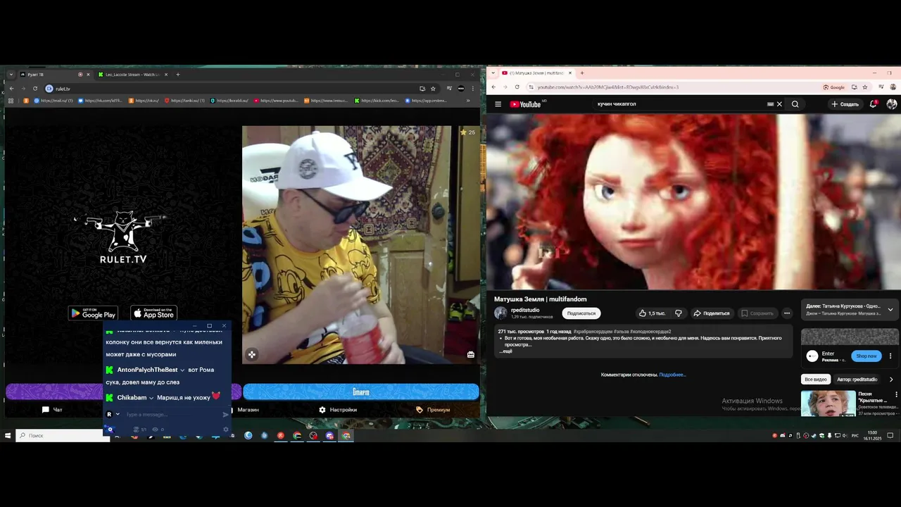Open the Windows Start menu
This screenshot has height=507, width=901.
click(8, 436)
